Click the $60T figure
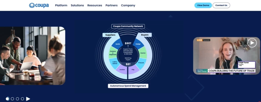This screenshot has width=261, height=102. [128, 43]
